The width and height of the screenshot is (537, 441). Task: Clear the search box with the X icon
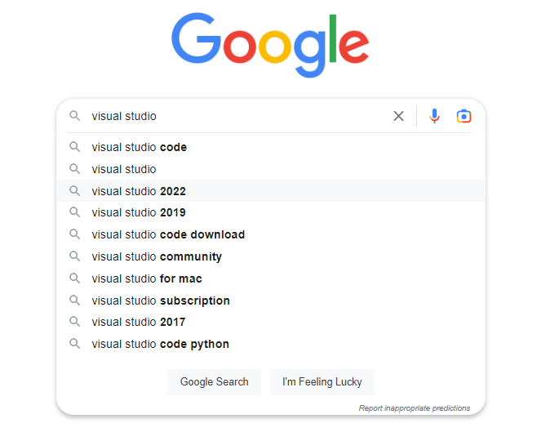click(x=398, y=116)
